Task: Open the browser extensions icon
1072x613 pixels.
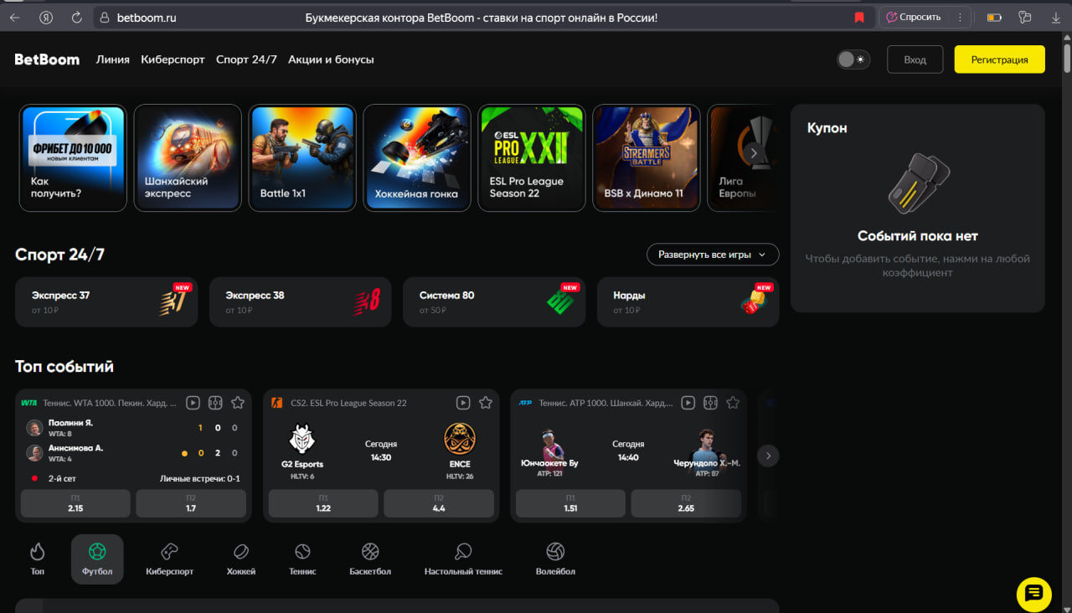Action: [1024, 17]
